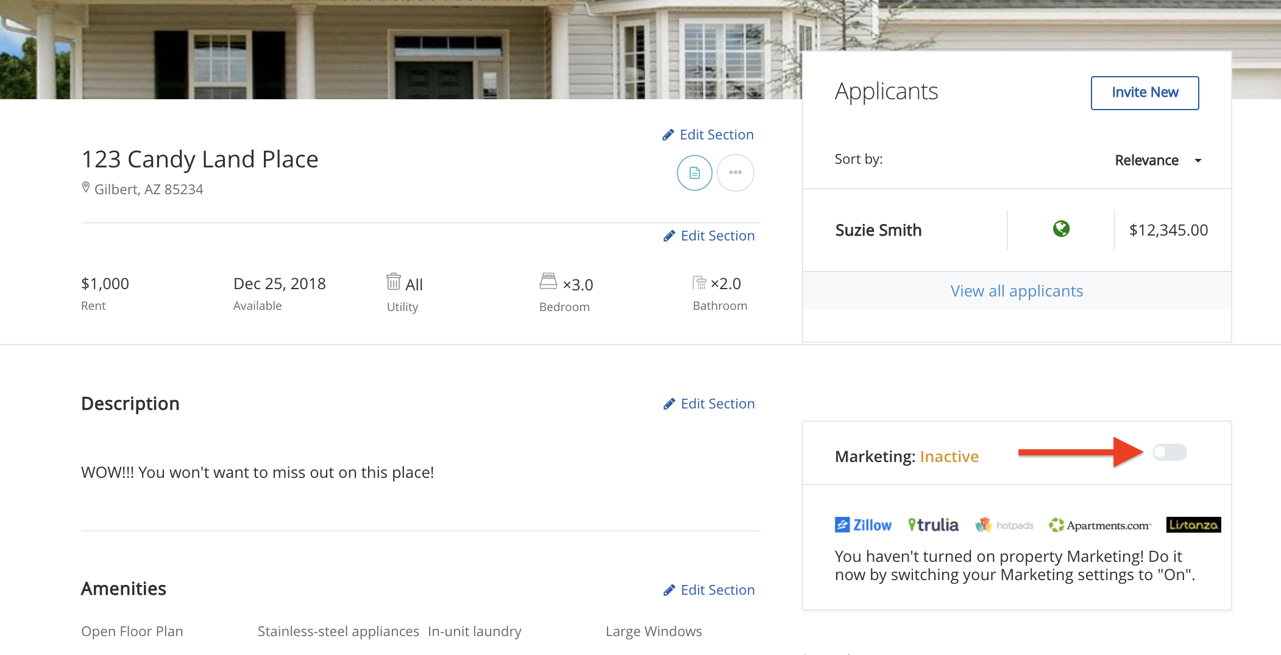
Task: Edit Section for the Description
Action: (709, 404)
